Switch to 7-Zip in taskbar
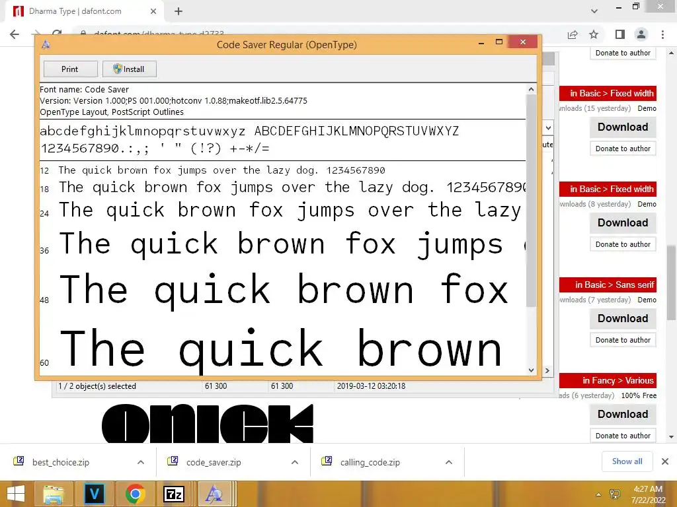Viewport: 677px width, 507px height. 174,494
